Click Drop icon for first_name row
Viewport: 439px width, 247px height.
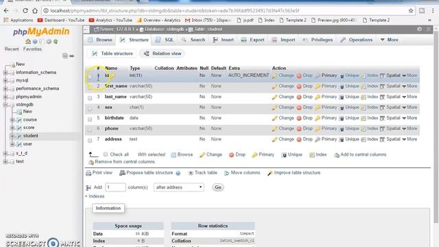click(299, 86)
